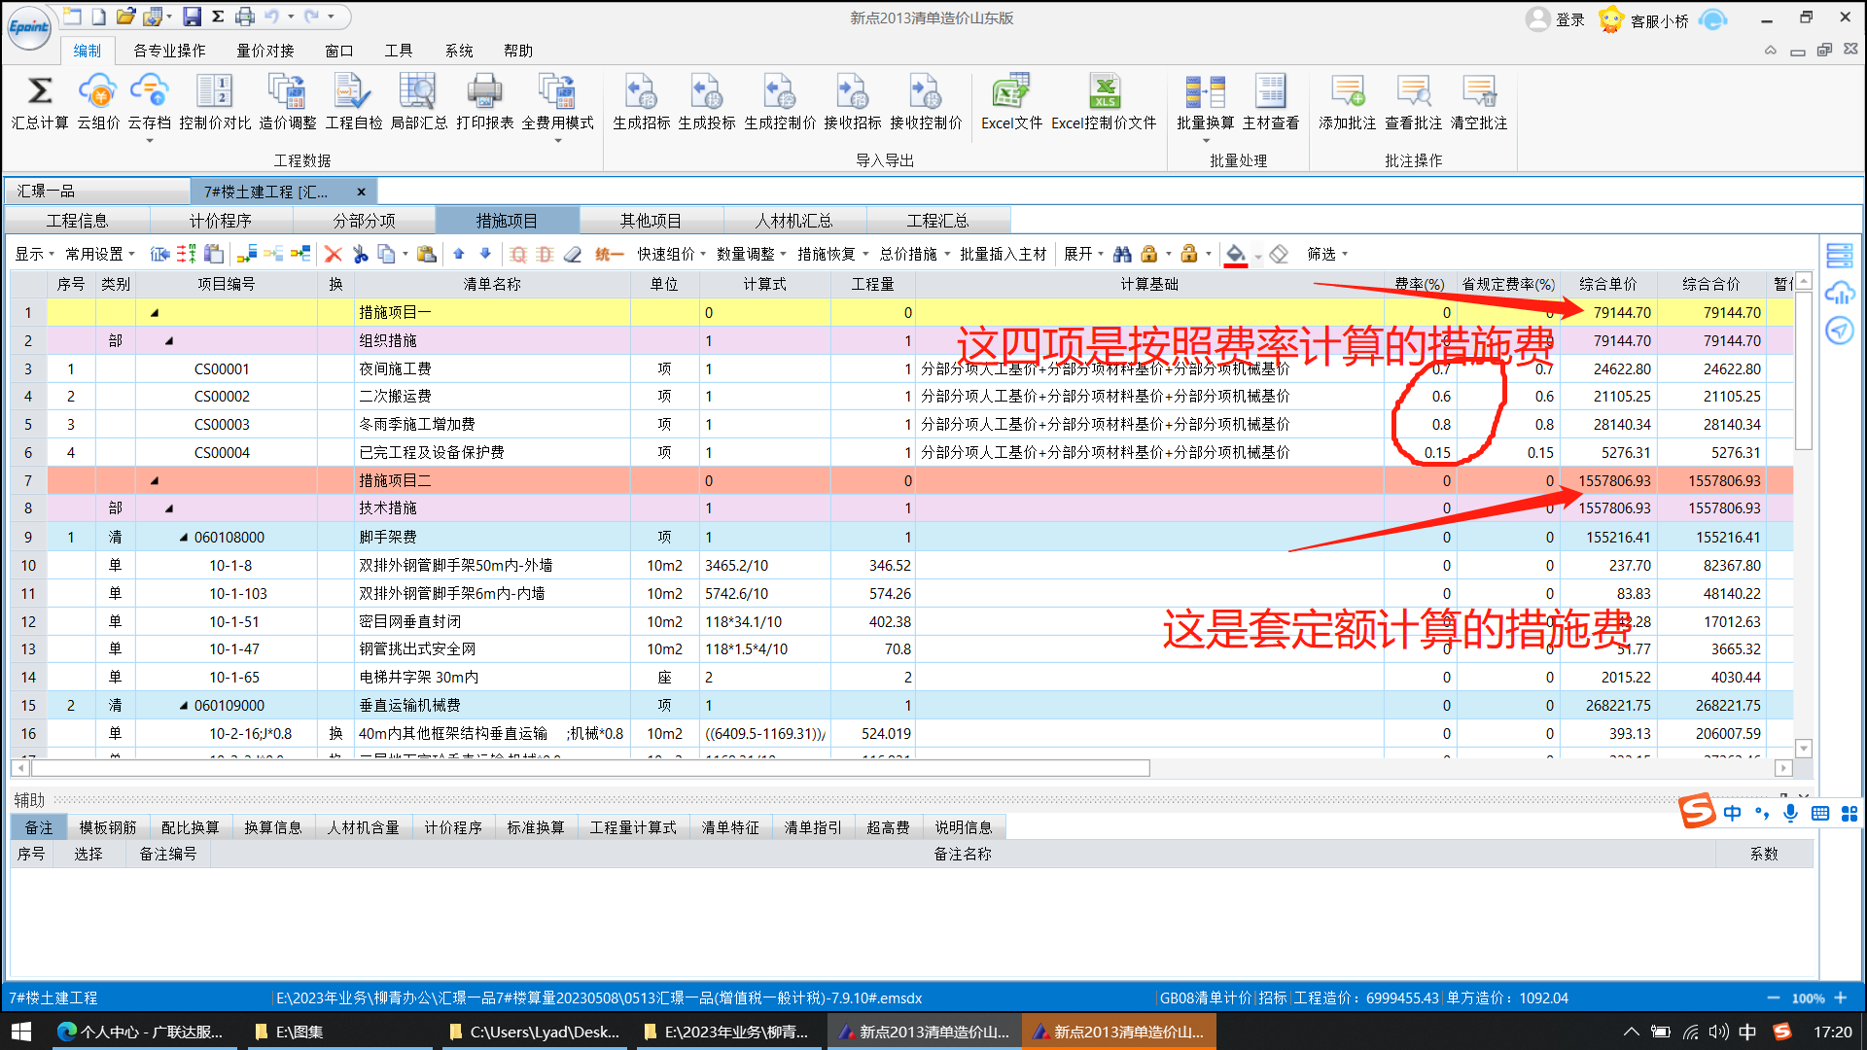Click the move up blue arrow
The image size is (1867, 1050).
tap(459, 255)
